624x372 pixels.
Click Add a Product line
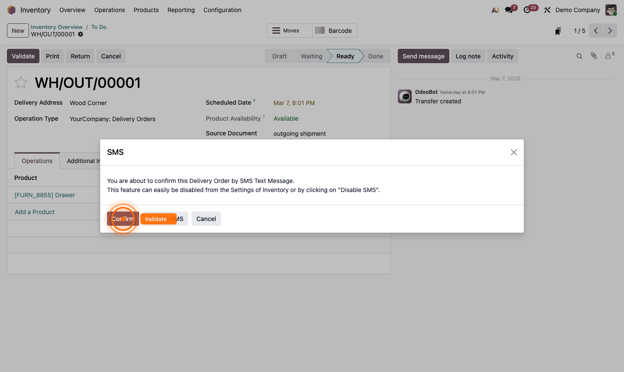point(34,212)
